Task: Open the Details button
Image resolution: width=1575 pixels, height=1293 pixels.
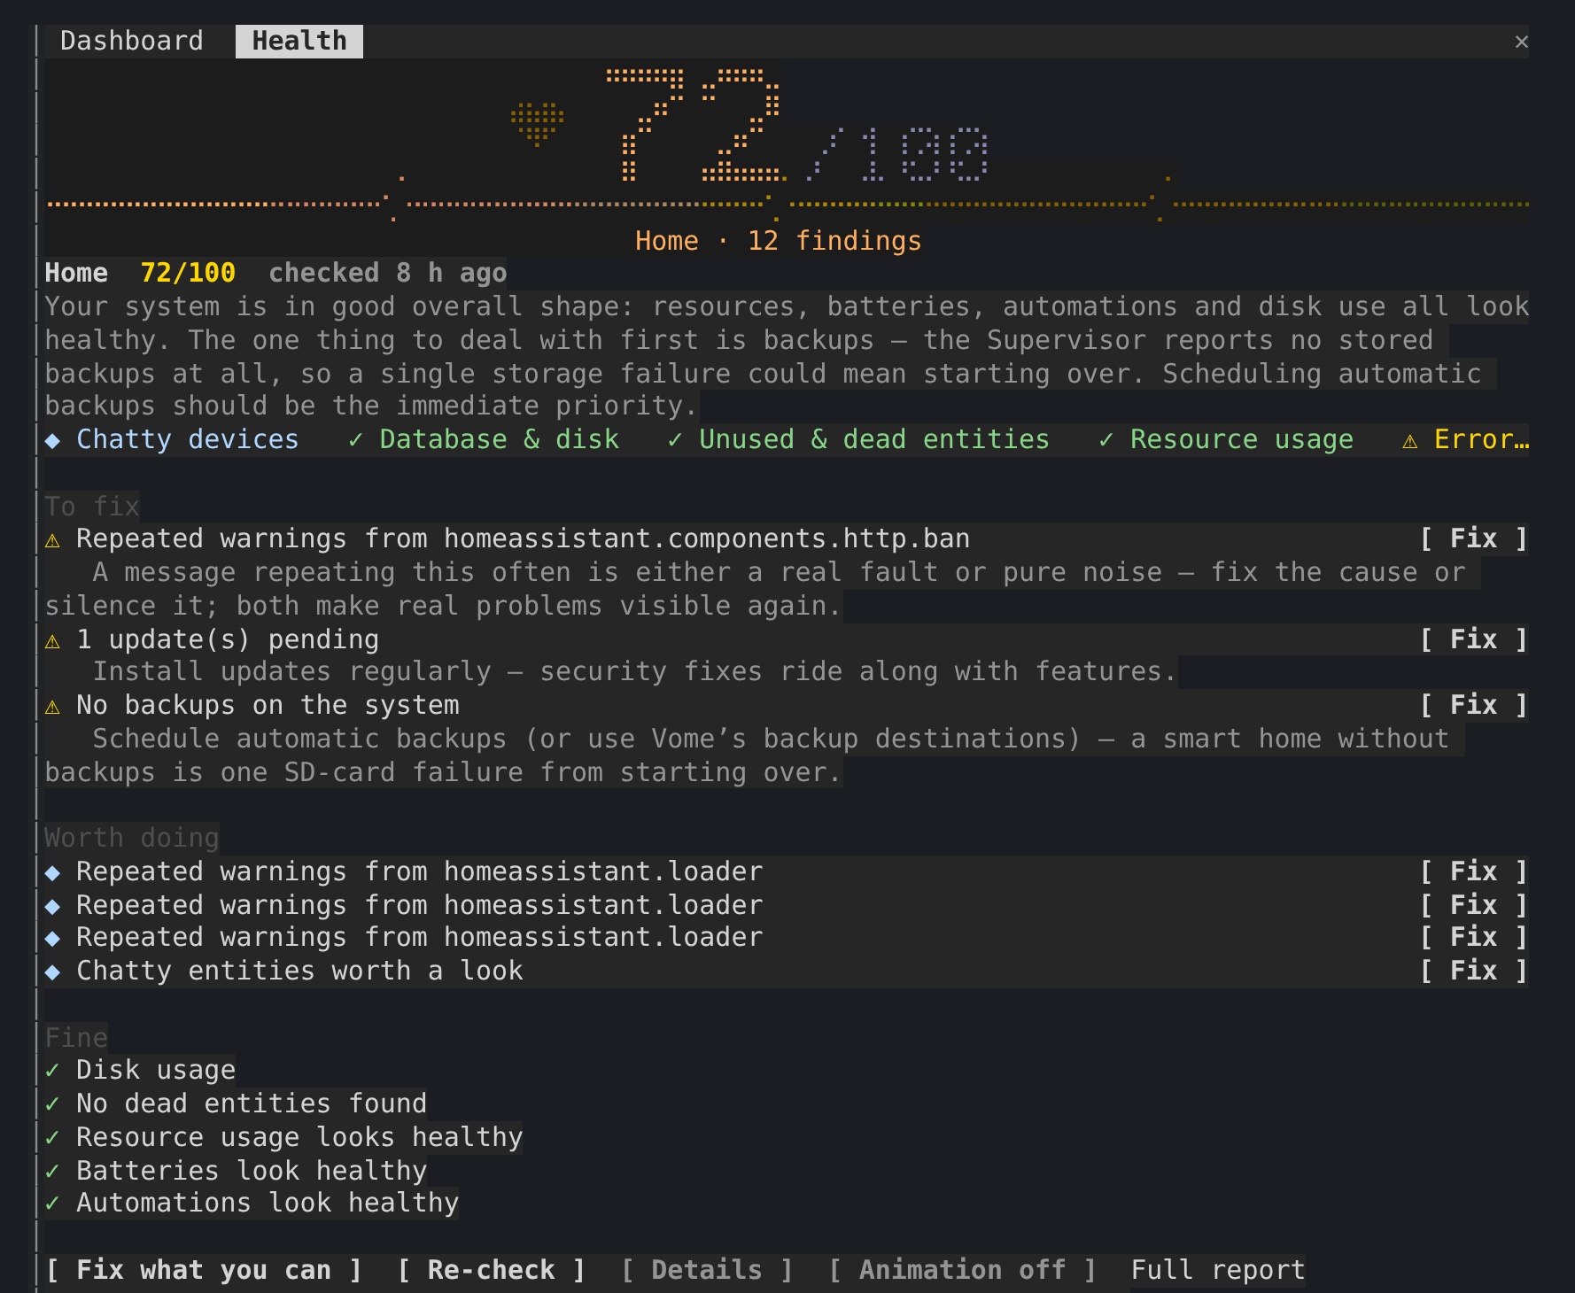Action: [x=707, y=1270]
